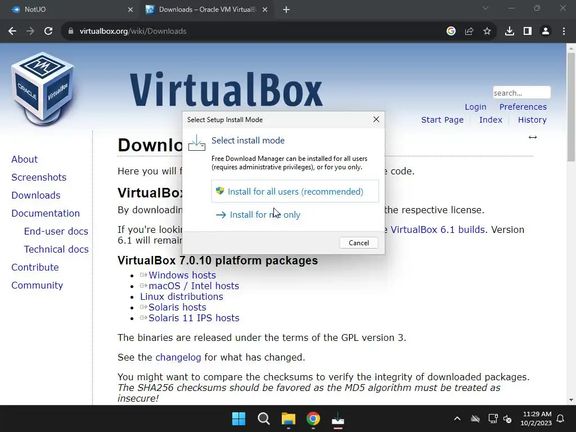The height and width of the screenshot is (432, 576).
Task: Open the taskbar clock and date
Action: [x=536, y=418]
